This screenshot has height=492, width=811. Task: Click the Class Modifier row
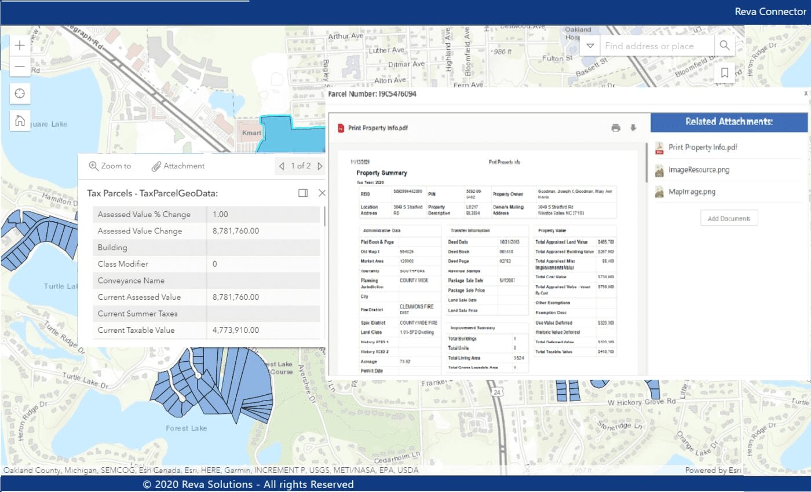[x=206, y=264]
